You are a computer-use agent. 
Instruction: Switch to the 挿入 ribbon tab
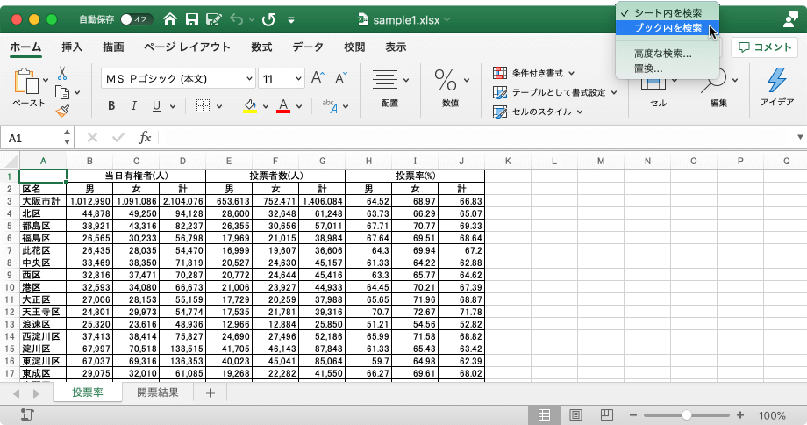[x=72, y=47]
